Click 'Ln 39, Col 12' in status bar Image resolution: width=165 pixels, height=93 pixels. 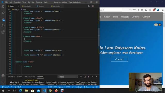click(x=52, y=87)
